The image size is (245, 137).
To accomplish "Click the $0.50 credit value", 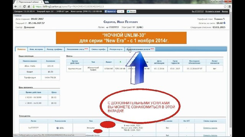I will (50, 72).
